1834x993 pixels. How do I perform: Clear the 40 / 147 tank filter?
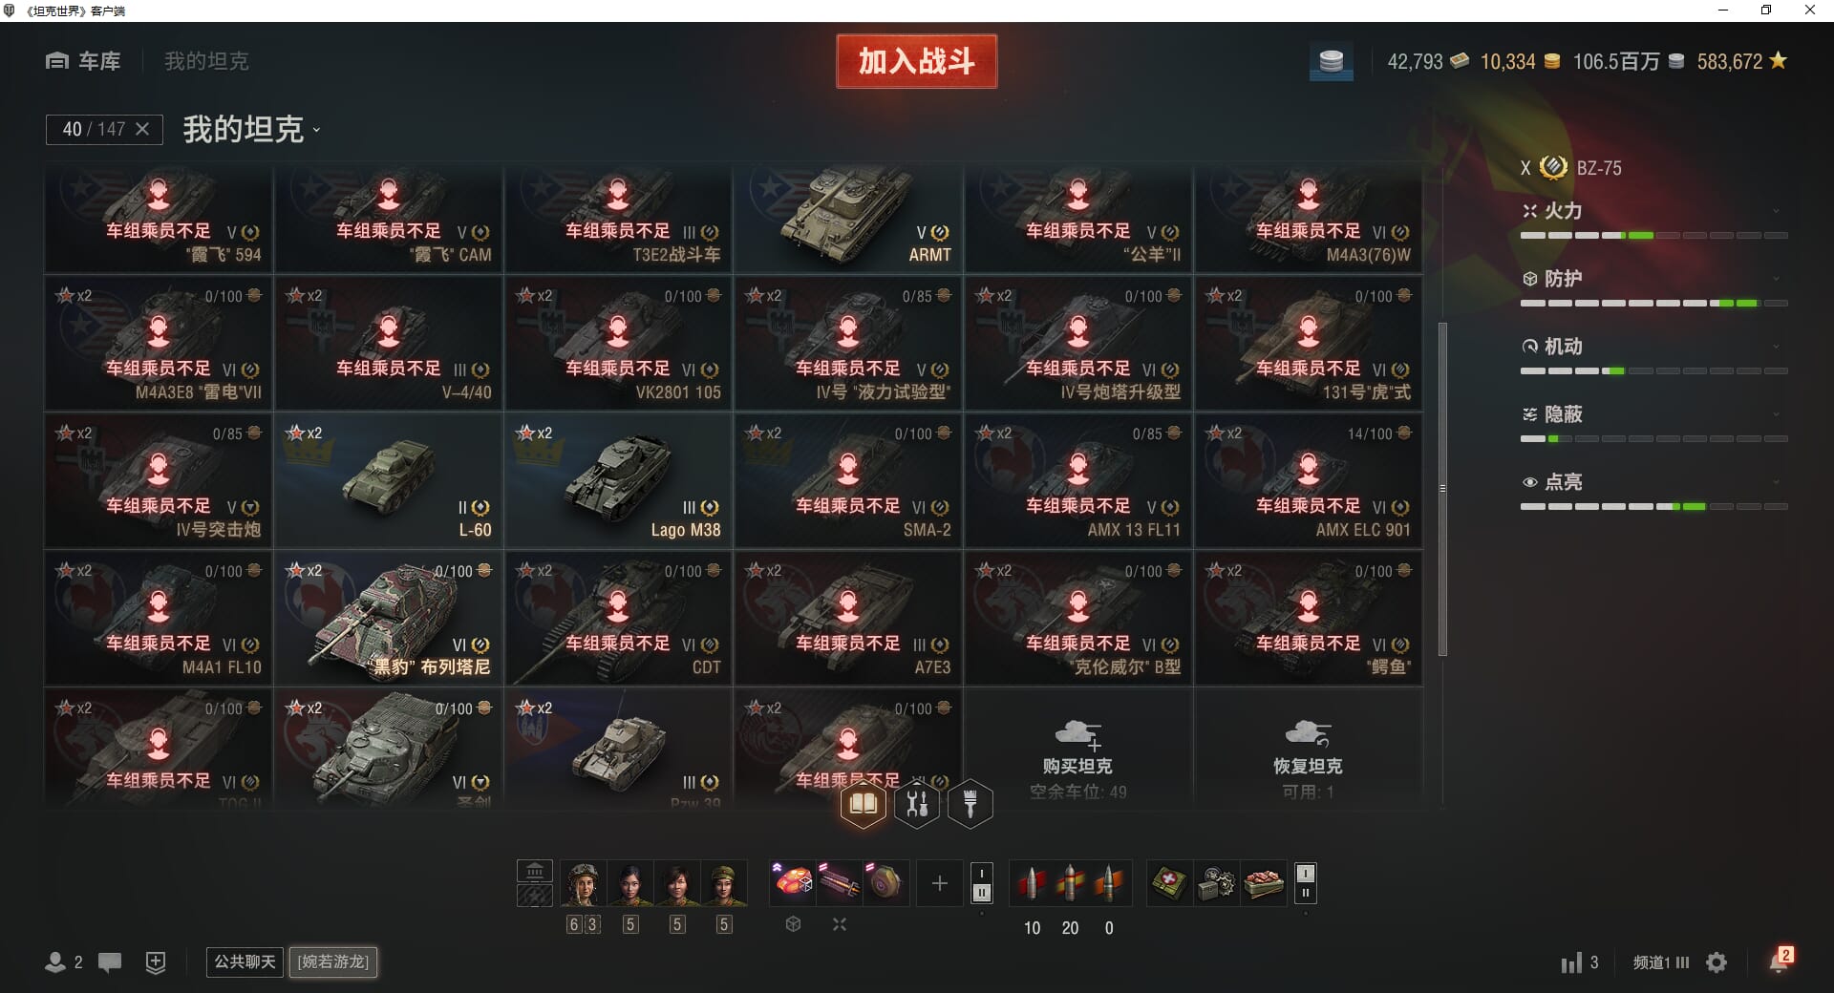point(142,129)
